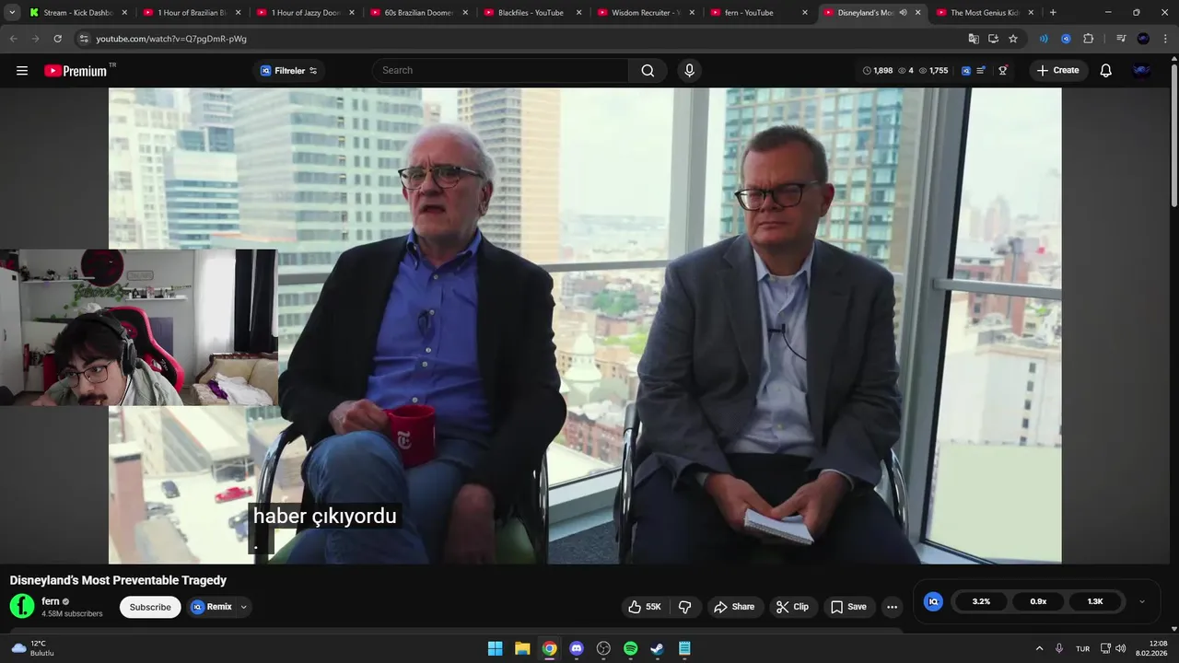
Task: Reload the page
Action: click(57, 39)
